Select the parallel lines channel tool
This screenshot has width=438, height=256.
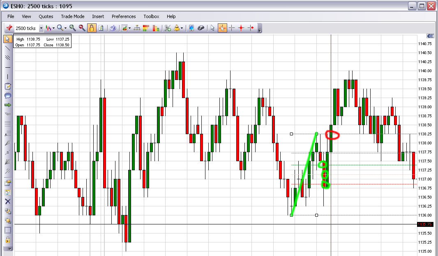pyautogui.click(x=7, y=58)
